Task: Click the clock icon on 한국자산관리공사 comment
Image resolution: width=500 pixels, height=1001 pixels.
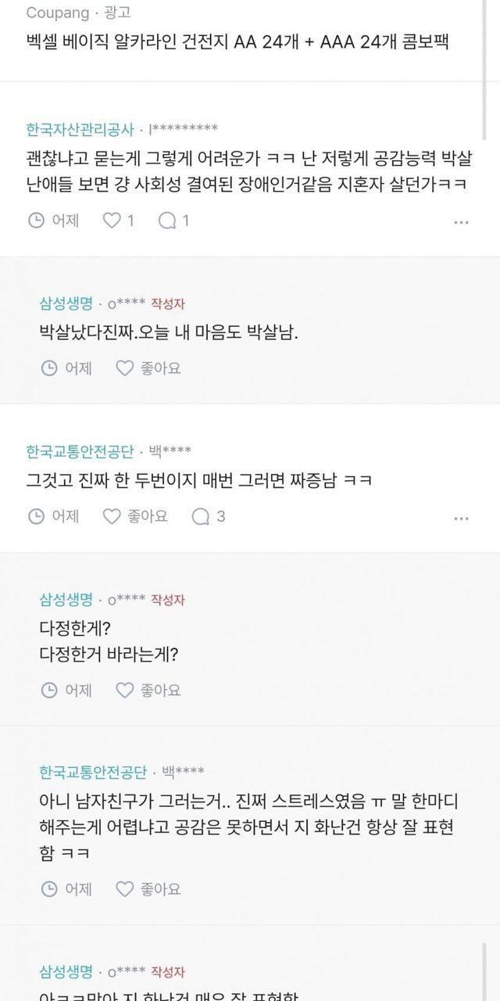Action: click(x=36, y=221)
